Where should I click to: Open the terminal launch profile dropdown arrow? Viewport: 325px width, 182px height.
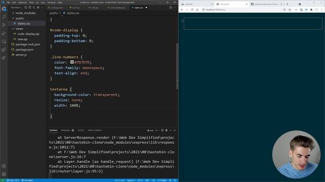pos(158,130)
